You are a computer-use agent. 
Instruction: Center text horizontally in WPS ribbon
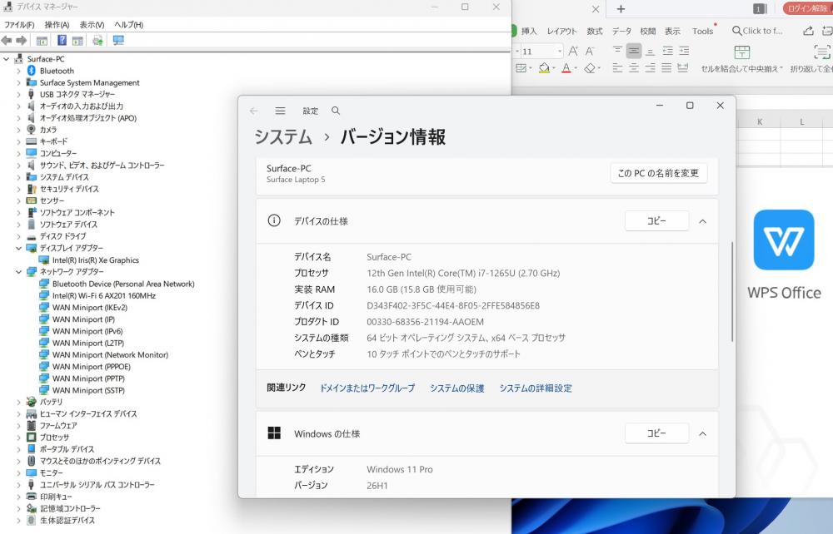634,68
